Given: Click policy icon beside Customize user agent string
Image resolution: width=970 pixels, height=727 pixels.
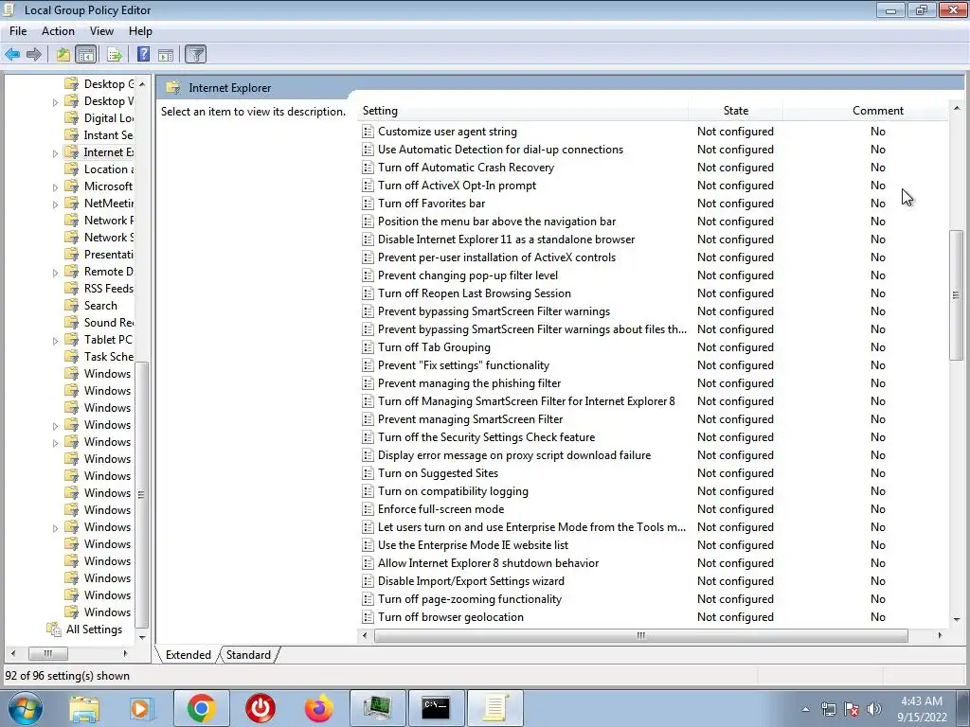Looking at the screenshot, I should (368, 132).
